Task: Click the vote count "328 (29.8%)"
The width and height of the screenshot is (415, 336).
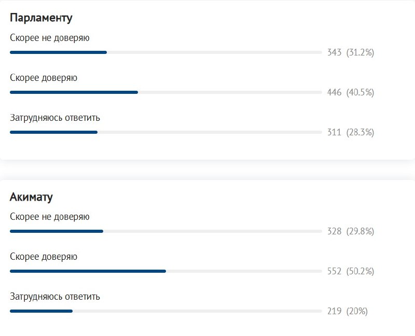Action: 351,231
